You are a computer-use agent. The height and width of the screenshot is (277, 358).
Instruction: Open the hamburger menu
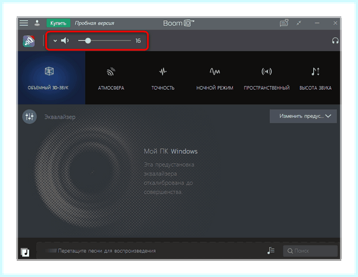tap(24, 23)
